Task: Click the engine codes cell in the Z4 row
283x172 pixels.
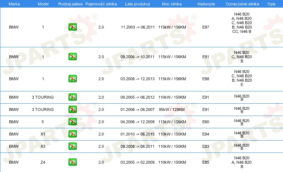Action: [x=242, y=162]
